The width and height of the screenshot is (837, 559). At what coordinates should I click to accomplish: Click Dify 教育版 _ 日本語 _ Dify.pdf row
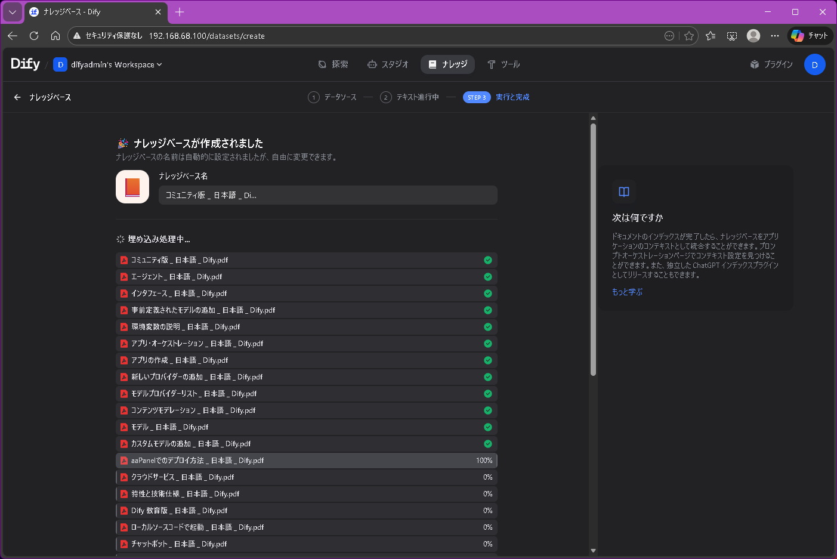click(307, 511)
